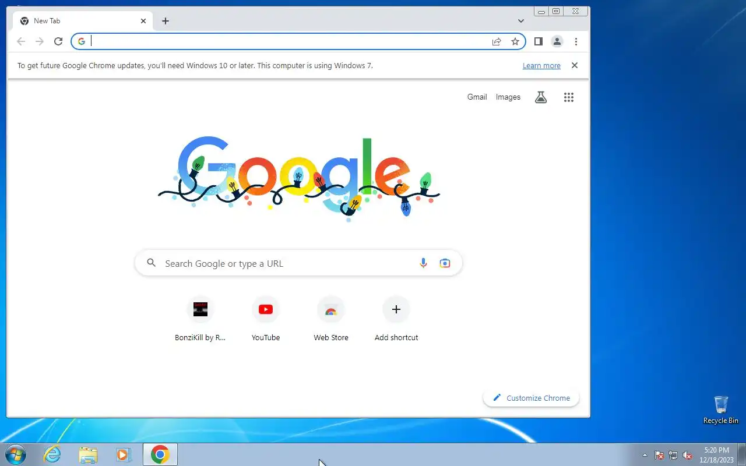Open the tab search dropdown chevron
Screen dimensions: 746x466
click(521, 21)
